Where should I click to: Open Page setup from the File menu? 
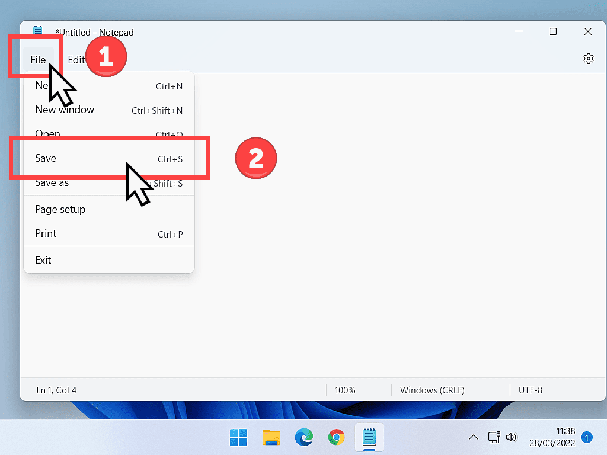pyautogui.click(x=109, y=209)
